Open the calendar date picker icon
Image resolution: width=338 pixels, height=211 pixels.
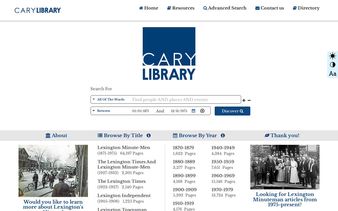tap(194, 111)
